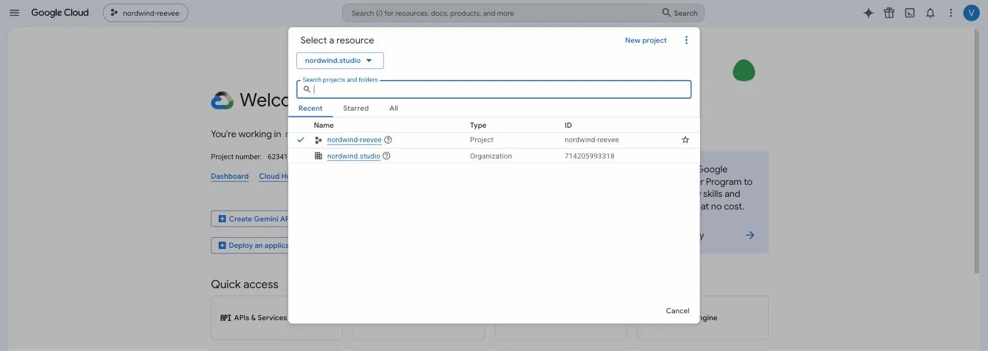Screen dimensions: 988x351
Task: Select the nordwind.studio organization link
Action: pyautogui.click(x=353, y=156)
